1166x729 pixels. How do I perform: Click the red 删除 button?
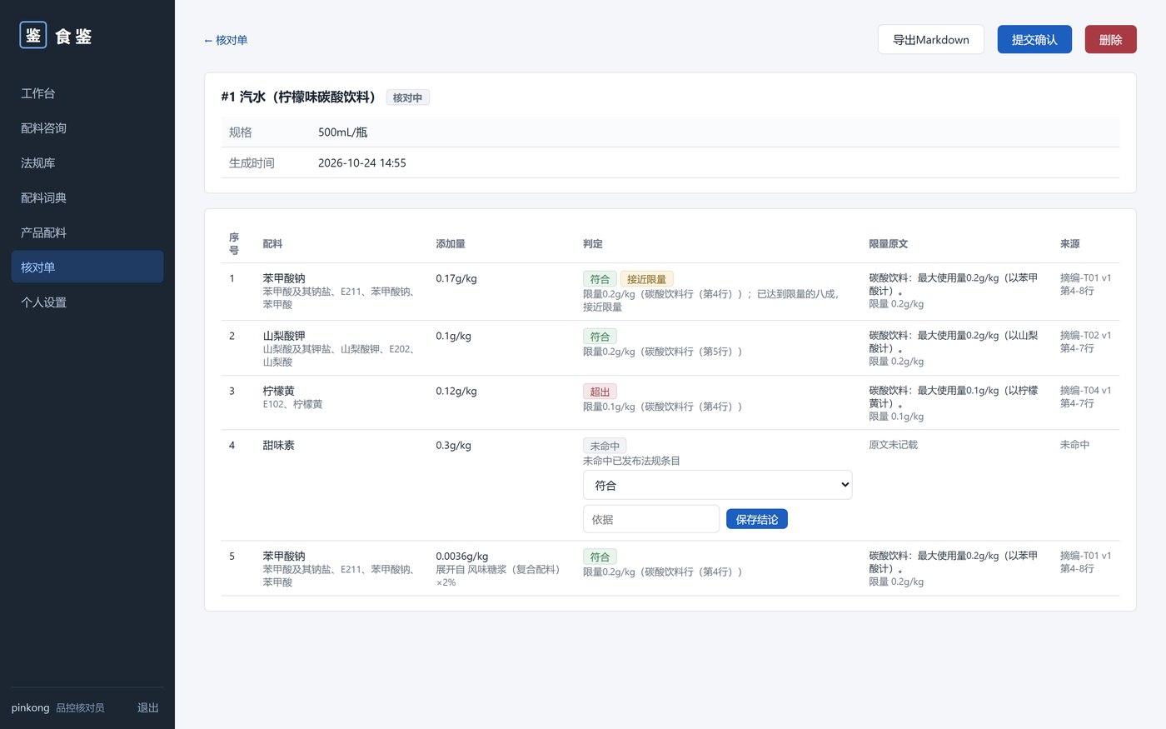(1111, 39)
